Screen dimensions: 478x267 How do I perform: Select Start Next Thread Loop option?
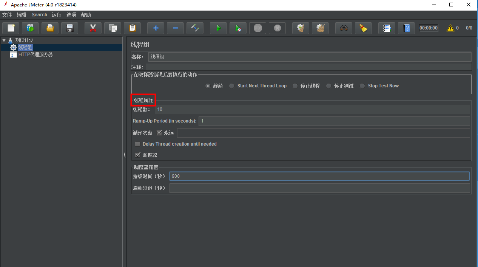pyautogui.click(x=232, y=86)
